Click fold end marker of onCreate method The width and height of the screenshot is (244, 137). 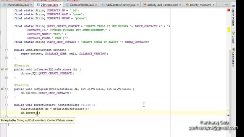pyautogui.click(x=6, y=77)
